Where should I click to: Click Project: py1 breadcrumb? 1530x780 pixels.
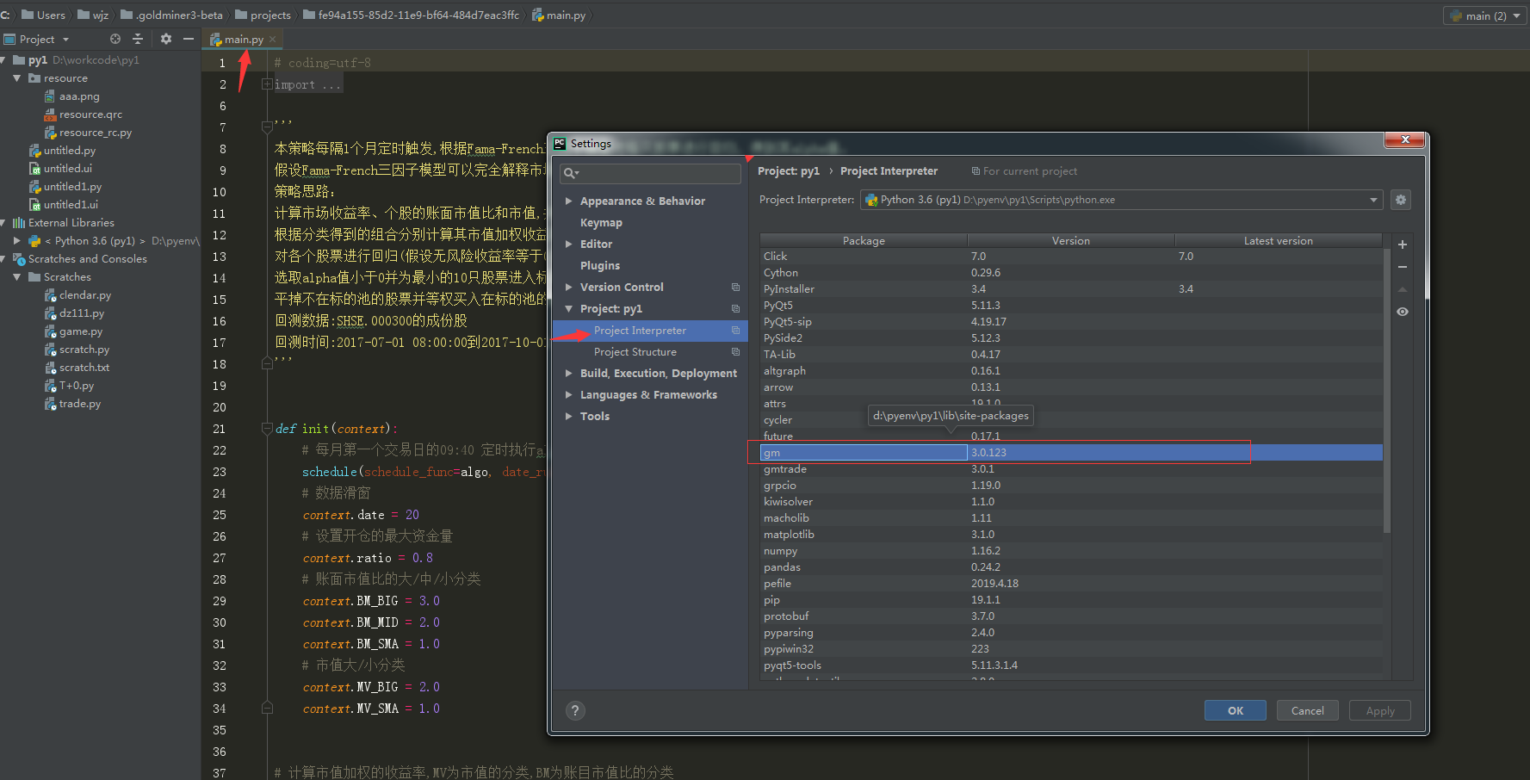click(788, 170)
